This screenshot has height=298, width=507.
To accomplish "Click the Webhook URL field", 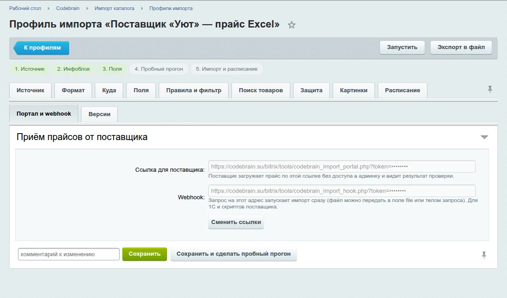I will tap(342, 191).
